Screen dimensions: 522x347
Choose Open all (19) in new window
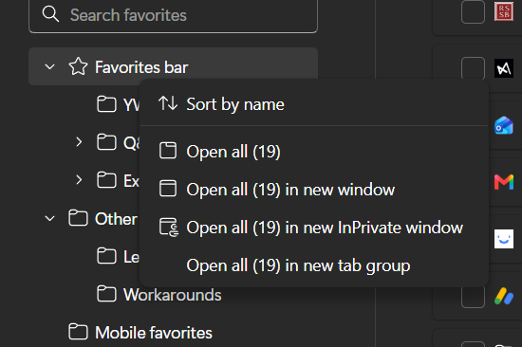pos(314,190)
